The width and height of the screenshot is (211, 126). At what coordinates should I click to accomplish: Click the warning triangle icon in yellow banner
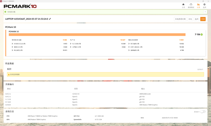(9, 75)
